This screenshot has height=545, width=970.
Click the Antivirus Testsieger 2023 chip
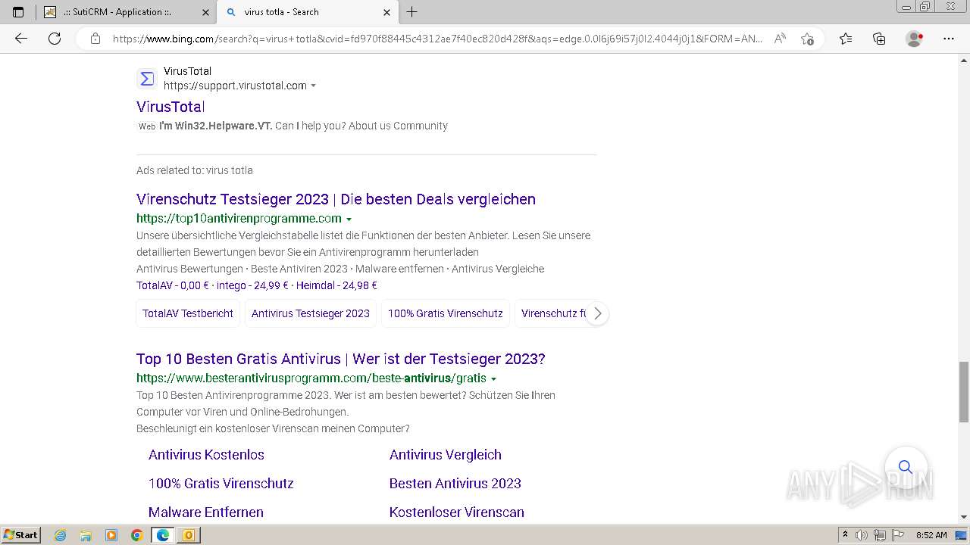point(311,313)
